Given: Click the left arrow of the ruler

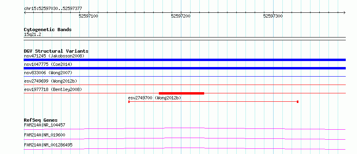Looking at the screenshot, I should point(25,12).
